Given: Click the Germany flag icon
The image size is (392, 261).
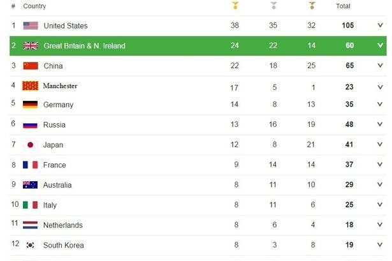Looking at the screenshot, I should click(x=30, y=105).
